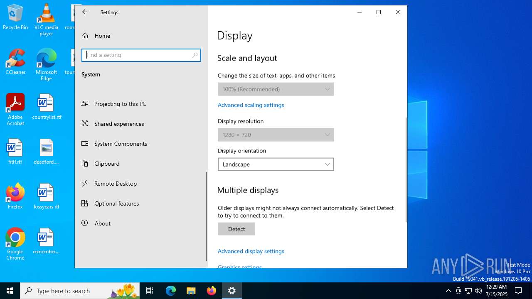Go back using the Settings back arrow
The width and height of the screenshot is (532, 299).
pos(85,12)
